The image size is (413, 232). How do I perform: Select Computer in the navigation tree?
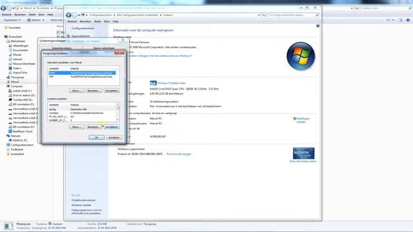point(17,86)
